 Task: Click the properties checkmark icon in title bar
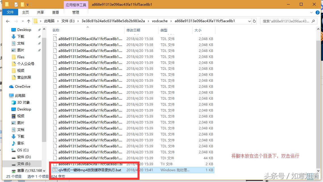point(16,4)
